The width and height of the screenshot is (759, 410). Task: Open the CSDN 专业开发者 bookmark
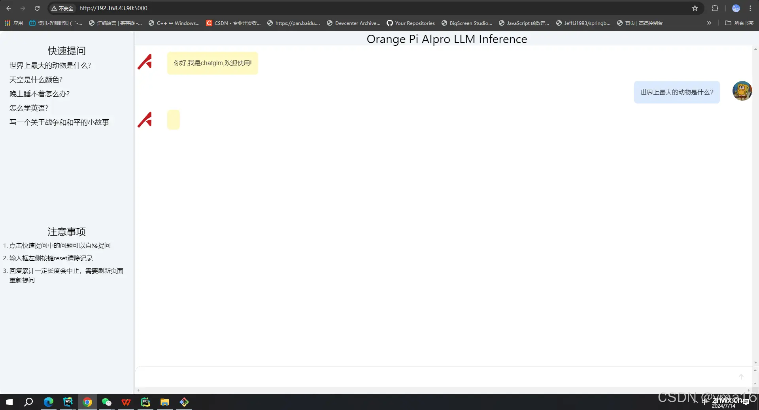233,23
